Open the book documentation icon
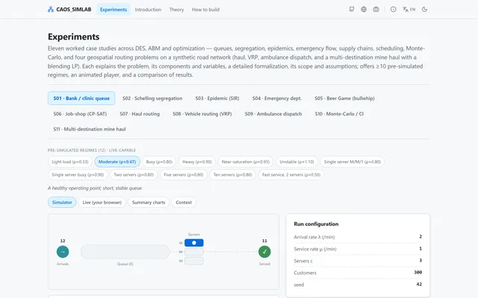This screenshot has height=298, width=478. 376,10
